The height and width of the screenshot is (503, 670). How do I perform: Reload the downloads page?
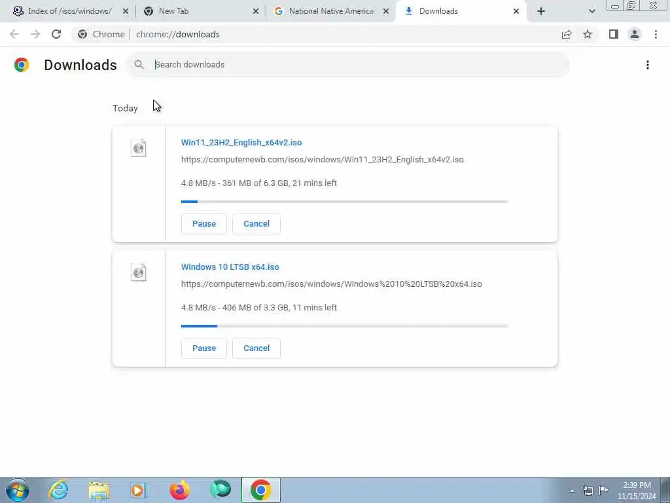click(56, 34)
